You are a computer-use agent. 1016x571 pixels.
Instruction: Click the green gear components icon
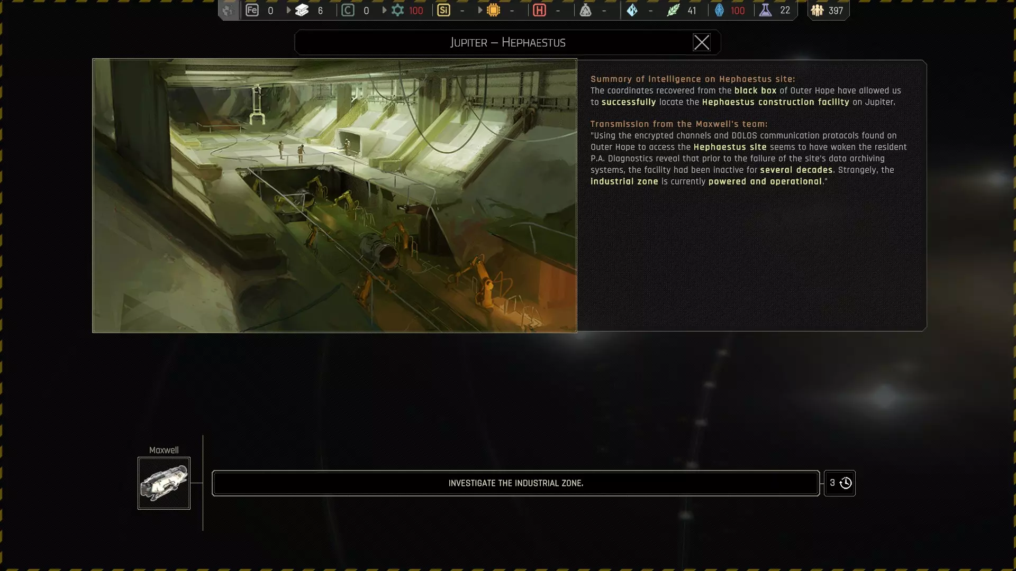point(397,10)
